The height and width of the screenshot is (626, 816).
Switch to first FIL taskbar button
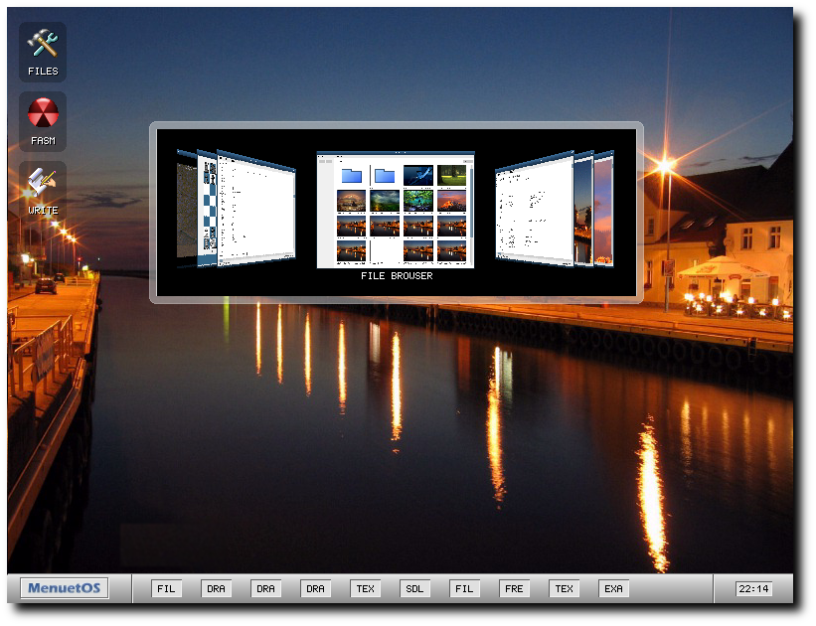[166, 588]
